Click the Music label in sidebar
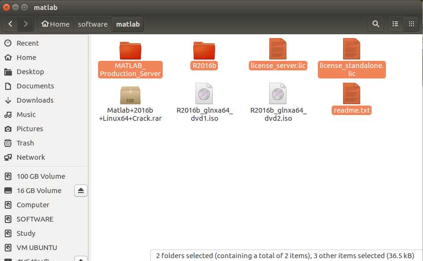423x261 pixels. [26, 115]
